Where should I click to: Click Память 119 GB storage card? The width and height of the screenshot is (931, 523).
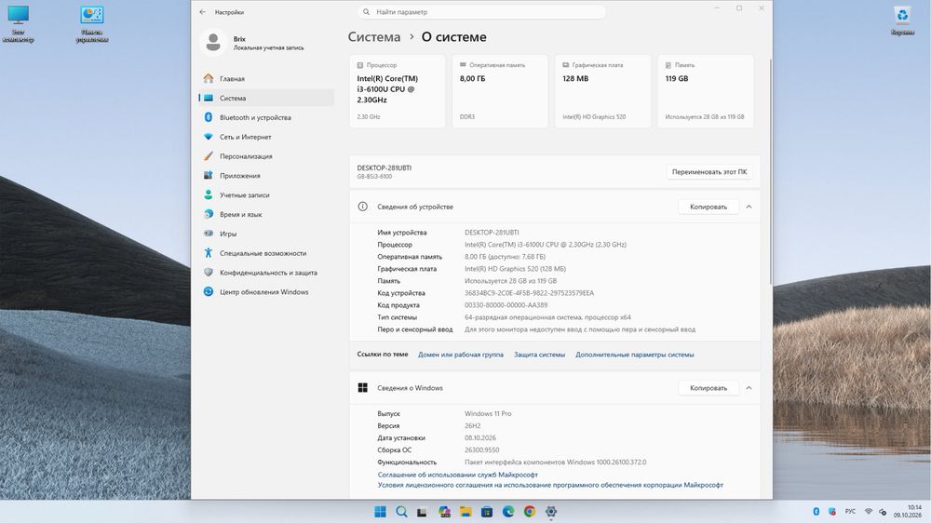tap(706, 91)
